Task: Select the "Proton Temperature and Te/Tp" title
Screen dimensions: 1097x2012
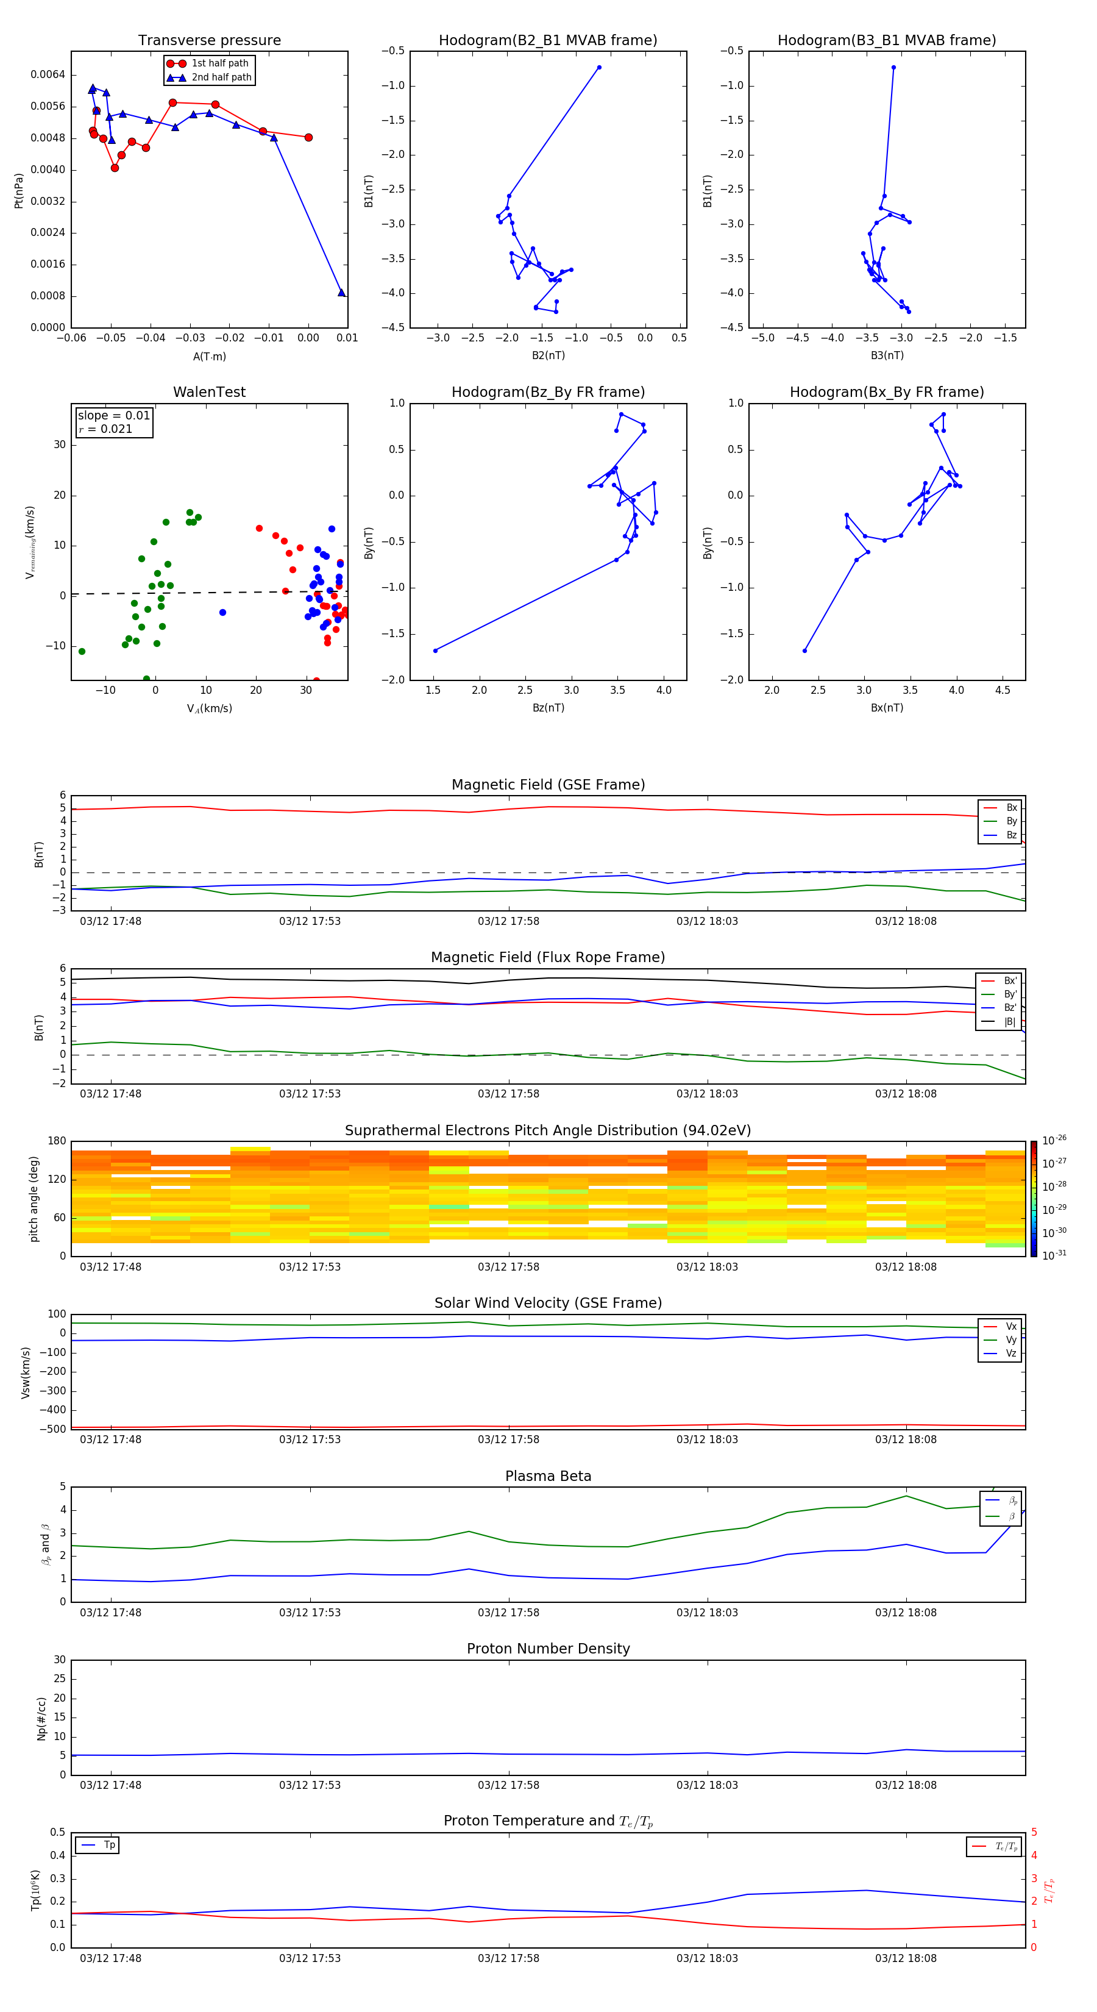Action: 548,1821
